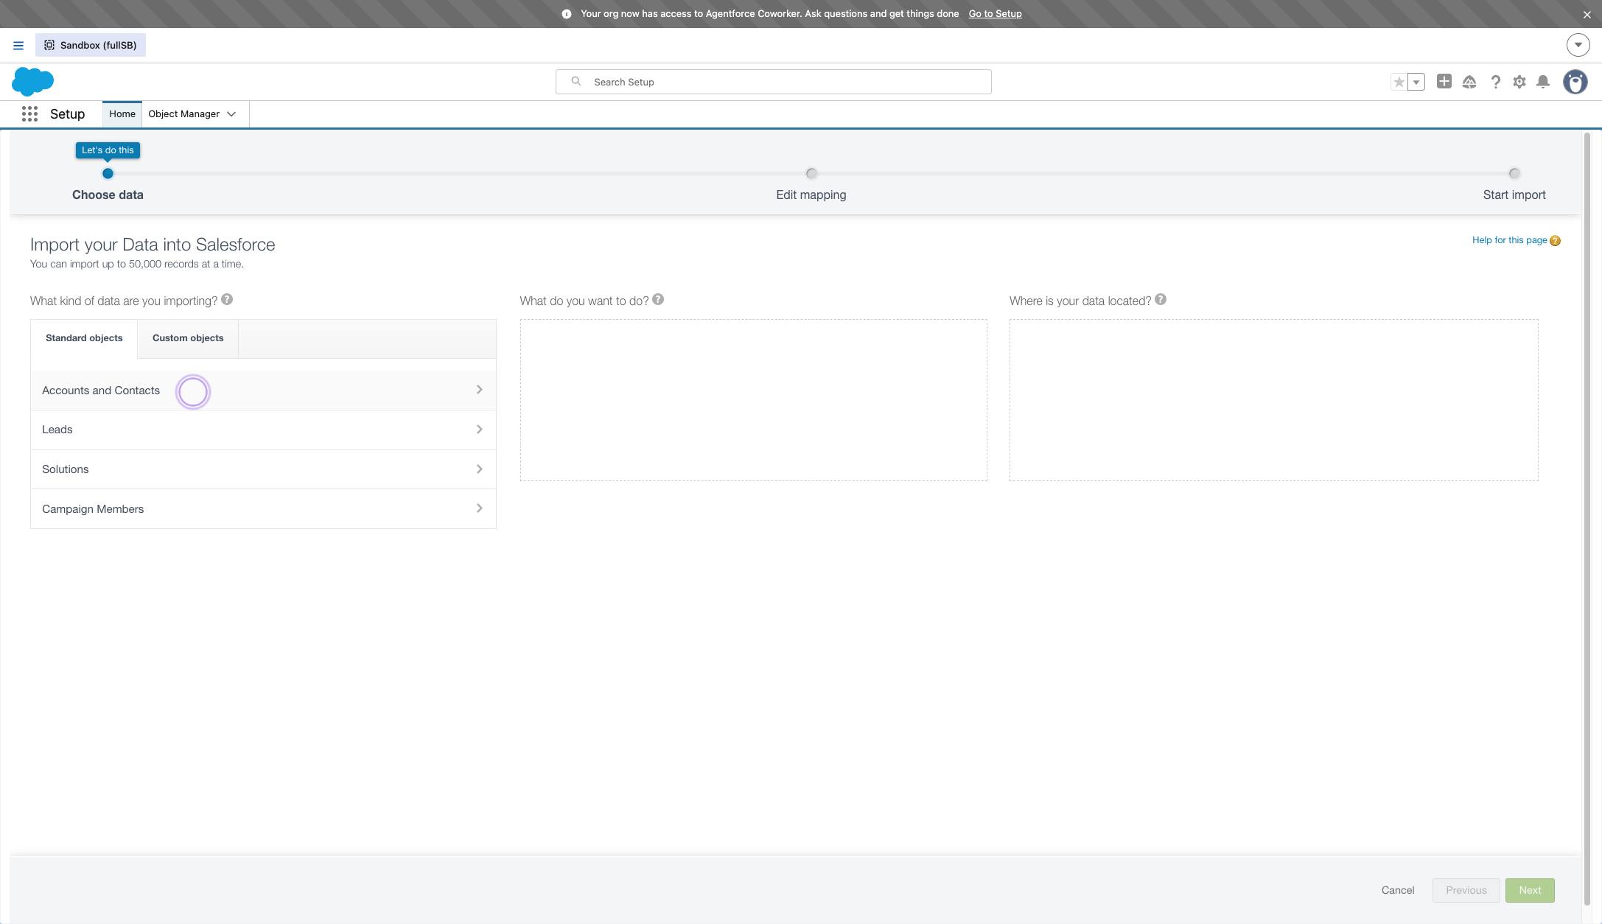Viewport: 1602px width, 924px height.
Task: Expand the Object Manager chevron menu
Action: click(231, 114)
